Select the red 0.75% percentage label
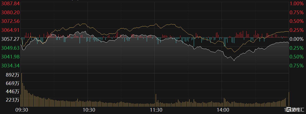 tap(297, 12)
